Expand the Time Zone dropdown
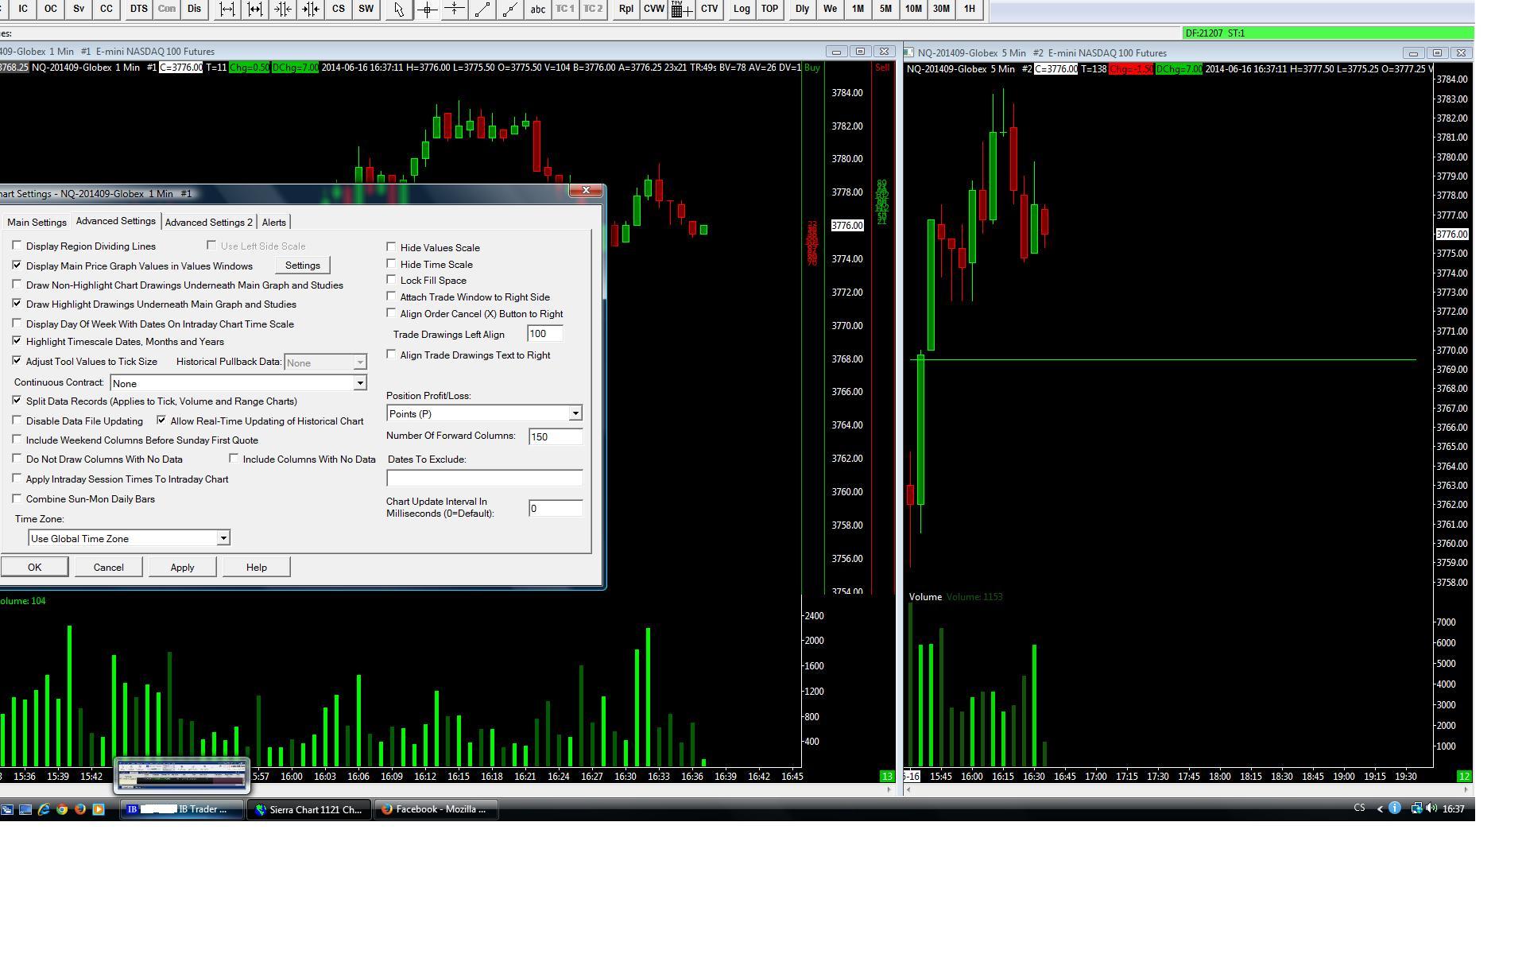1526x977 pixels. [223, 538]
